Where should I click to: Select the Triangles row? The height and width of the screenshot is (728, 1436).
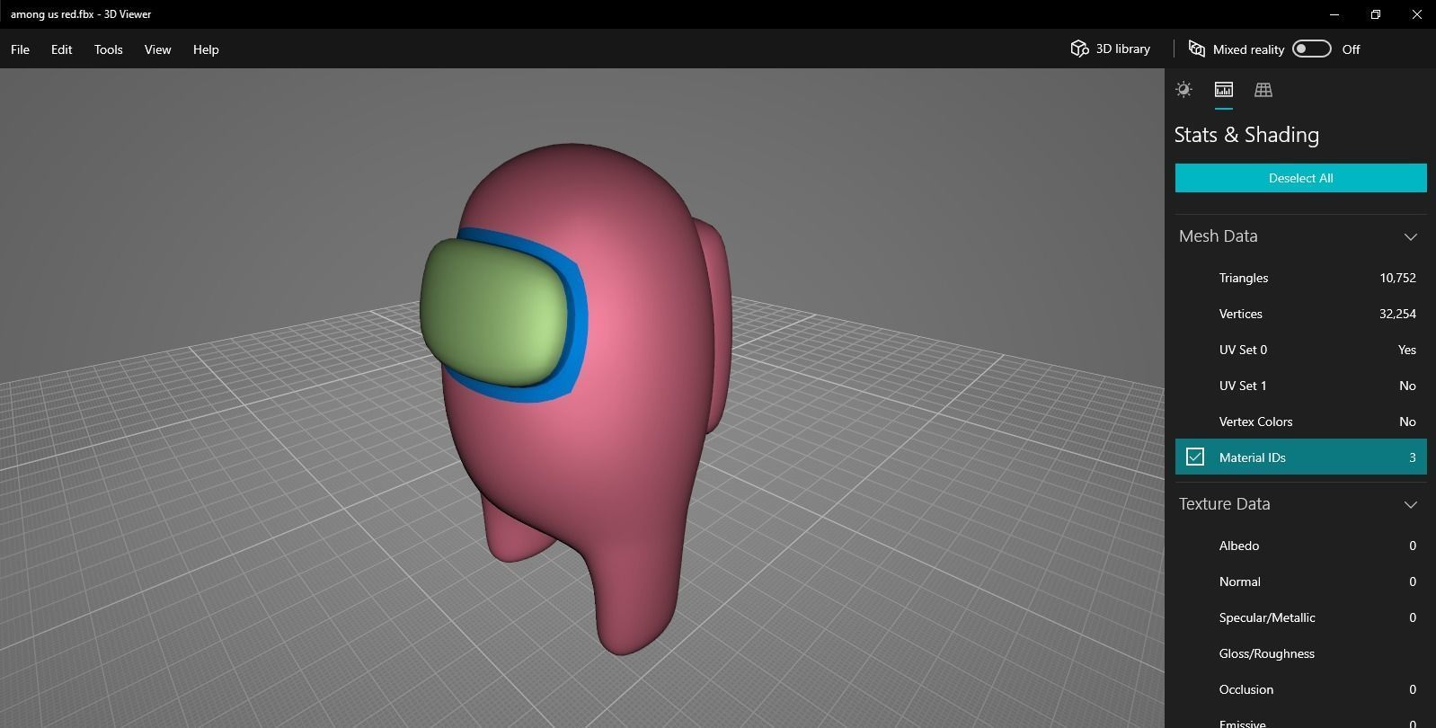click(1300, 278)
